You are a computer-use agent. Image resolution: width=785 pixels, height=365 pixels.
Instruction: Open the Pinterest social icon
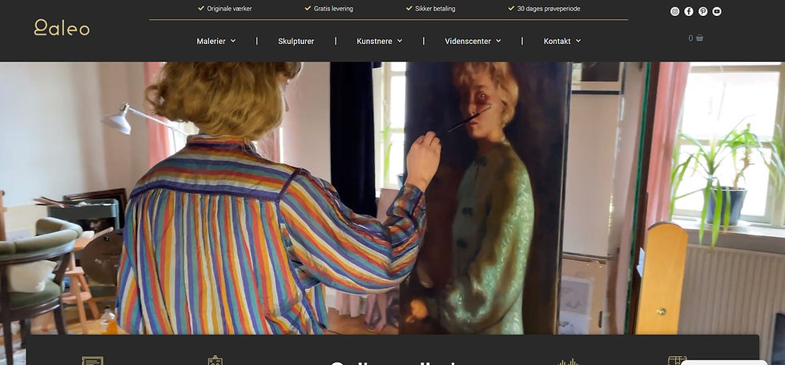(x=703, y=11)
